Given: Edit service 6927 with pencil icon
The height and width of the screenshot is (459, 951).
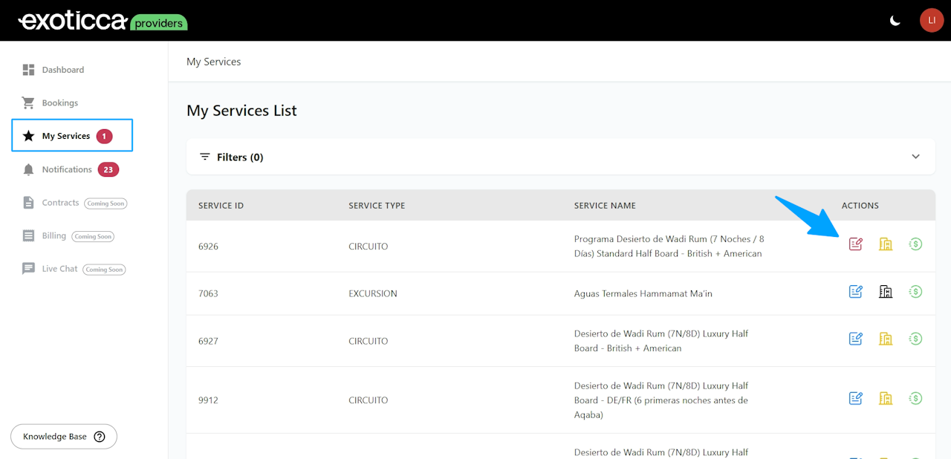Looking at the screenshot, I should tap(856, 339).
